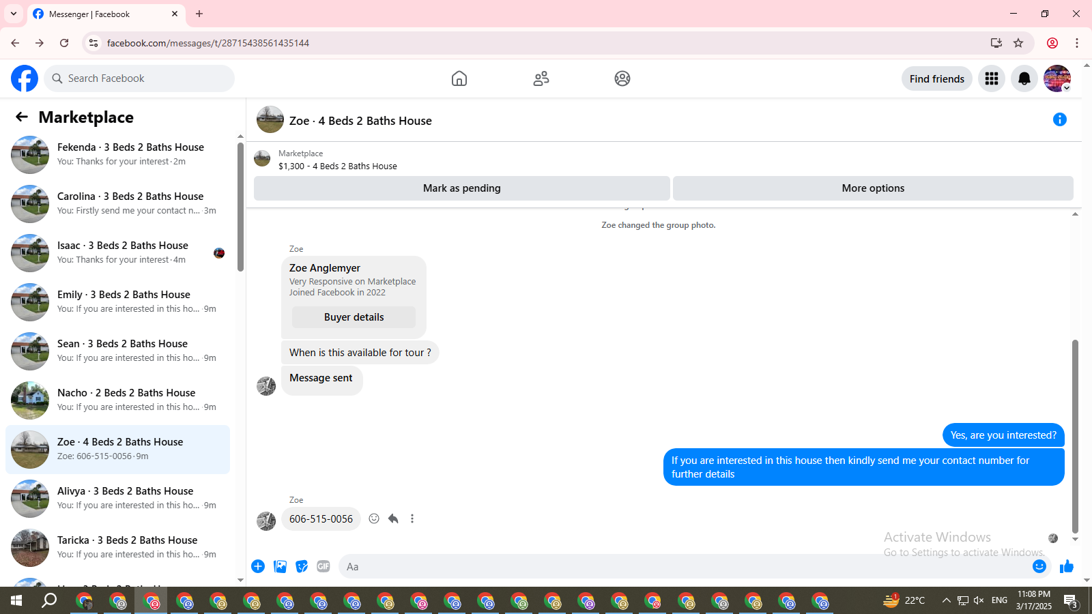Open Windows taskbar search
Screen dimensions: 1092x614
(x=49, y=601)
